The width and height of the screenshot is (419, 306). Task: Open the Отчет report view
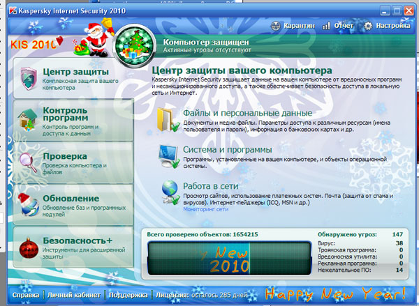pos(338,26)
